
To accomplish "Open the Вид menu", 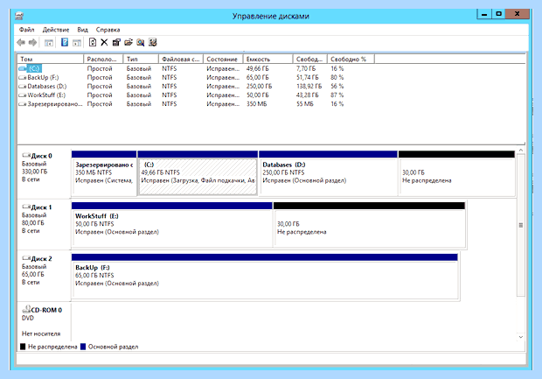I will click(x=82, y=30).
